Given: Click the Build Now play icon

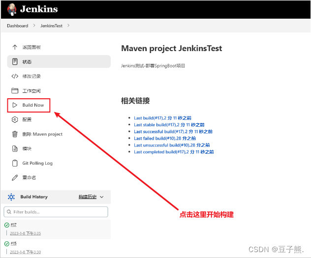Looking at the screenshot, I should (15, 105).
